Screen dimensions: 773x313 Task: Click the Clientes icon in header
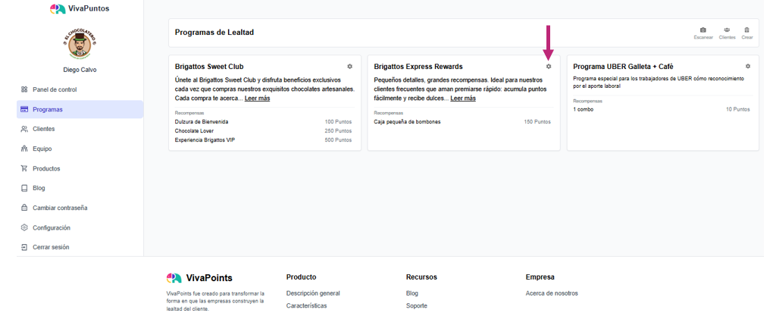[x=728, y=30]
